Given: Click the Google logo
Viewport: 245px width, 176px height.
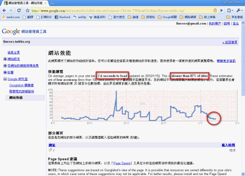Looking at the screenshot, I should click(x=11, y=31).
